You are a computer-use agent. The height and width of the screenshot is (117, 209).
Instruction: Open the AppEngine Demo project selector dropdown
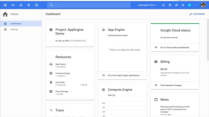pos(148,5)
